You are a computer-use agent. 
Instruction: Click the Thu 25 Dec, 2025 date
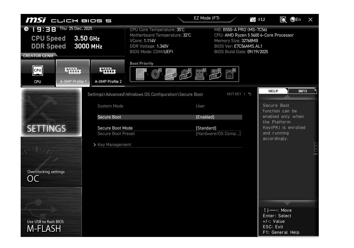click(76, 28)
